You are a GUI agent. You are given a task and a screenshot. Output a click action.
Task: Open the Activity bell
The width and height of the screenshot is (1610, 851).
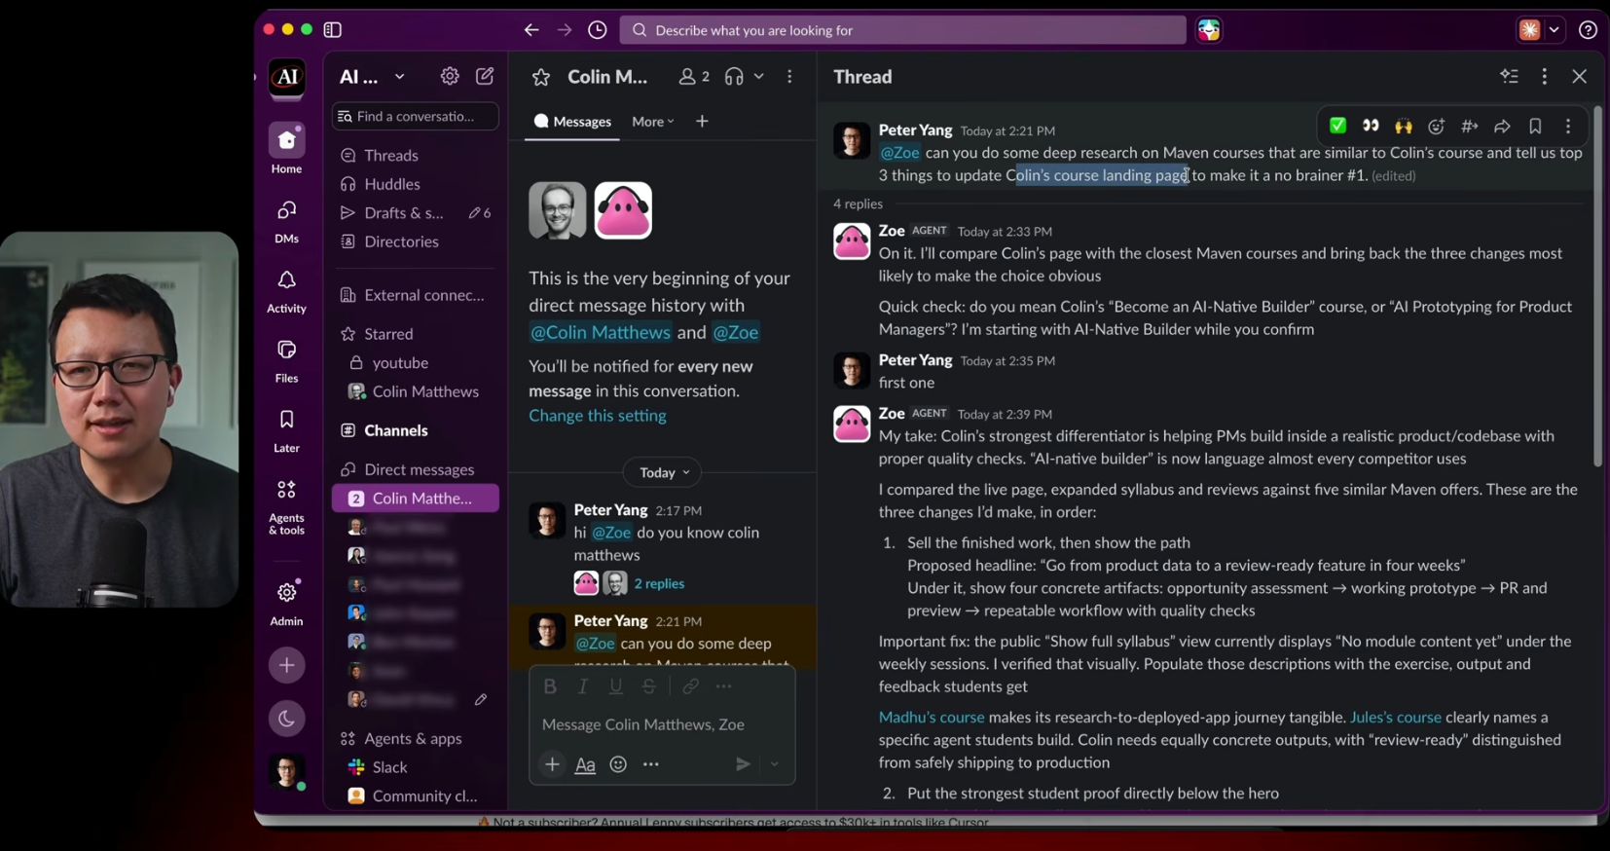286,290
